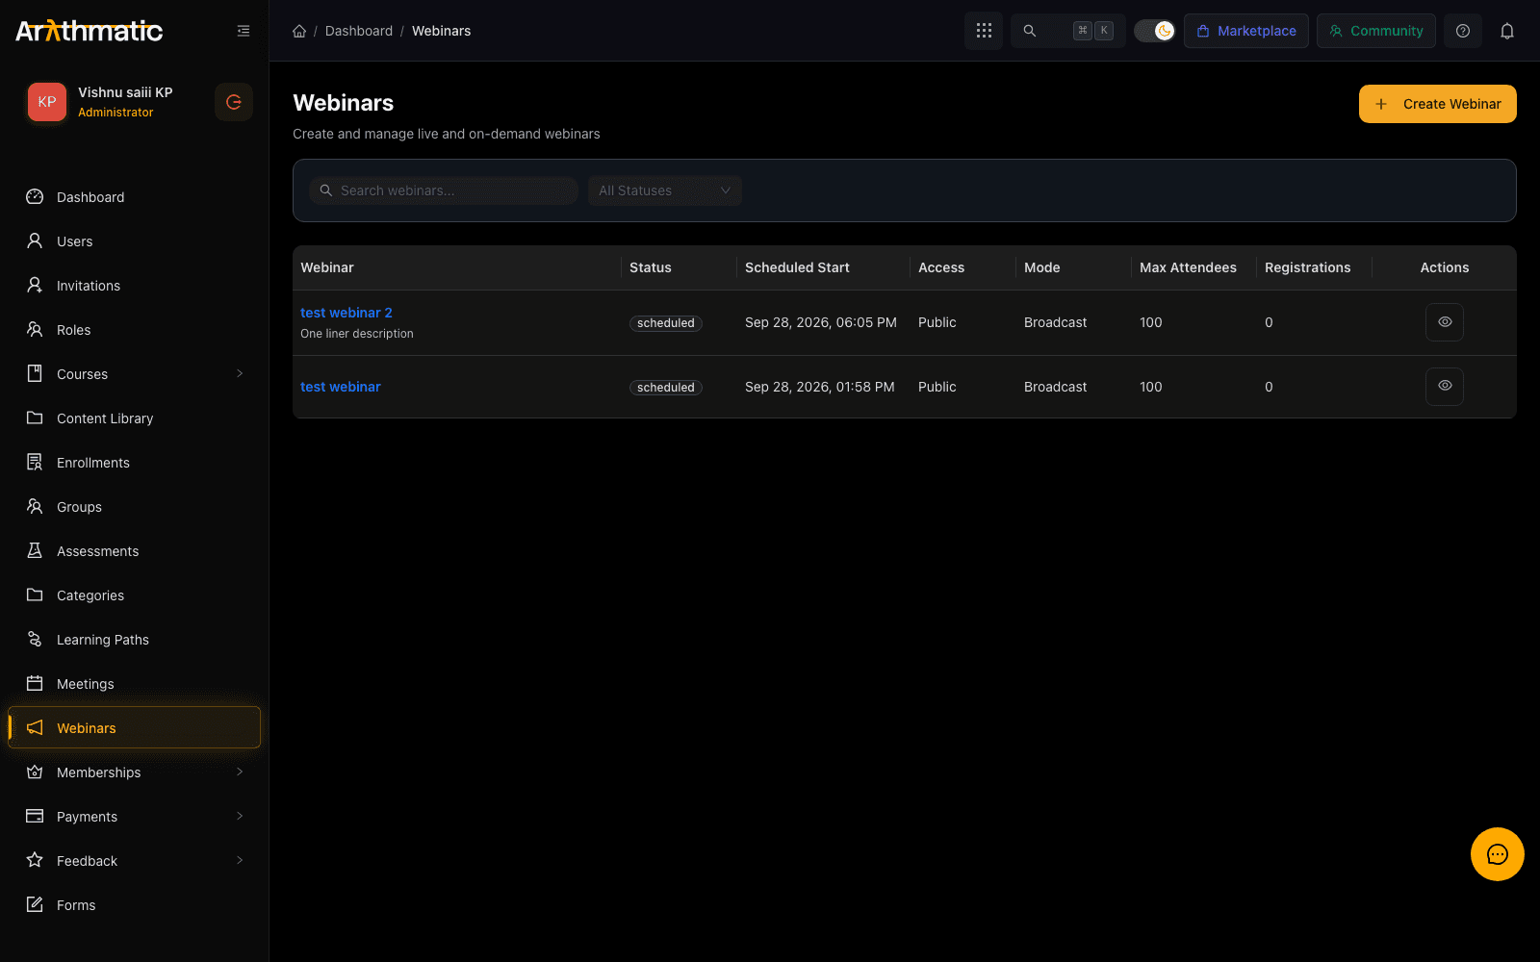Open the home breadcrumb icon
The image size is (1540, 962).
click(x=299, y=31)
